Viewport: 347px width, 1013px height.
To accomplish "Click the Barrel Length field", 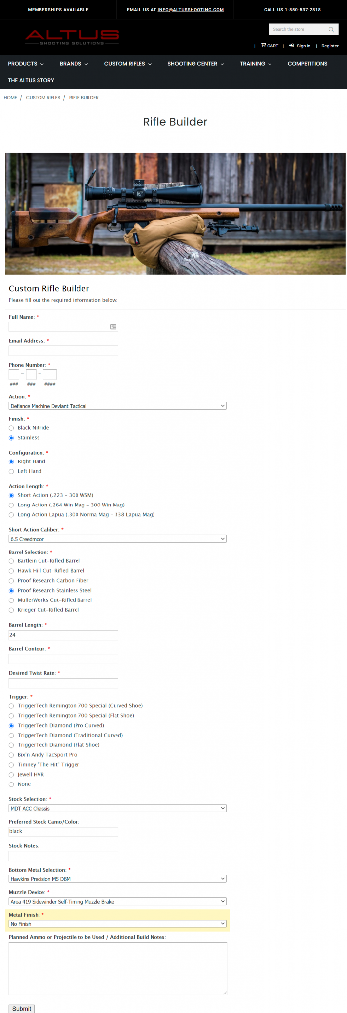I will click(63, 635).
